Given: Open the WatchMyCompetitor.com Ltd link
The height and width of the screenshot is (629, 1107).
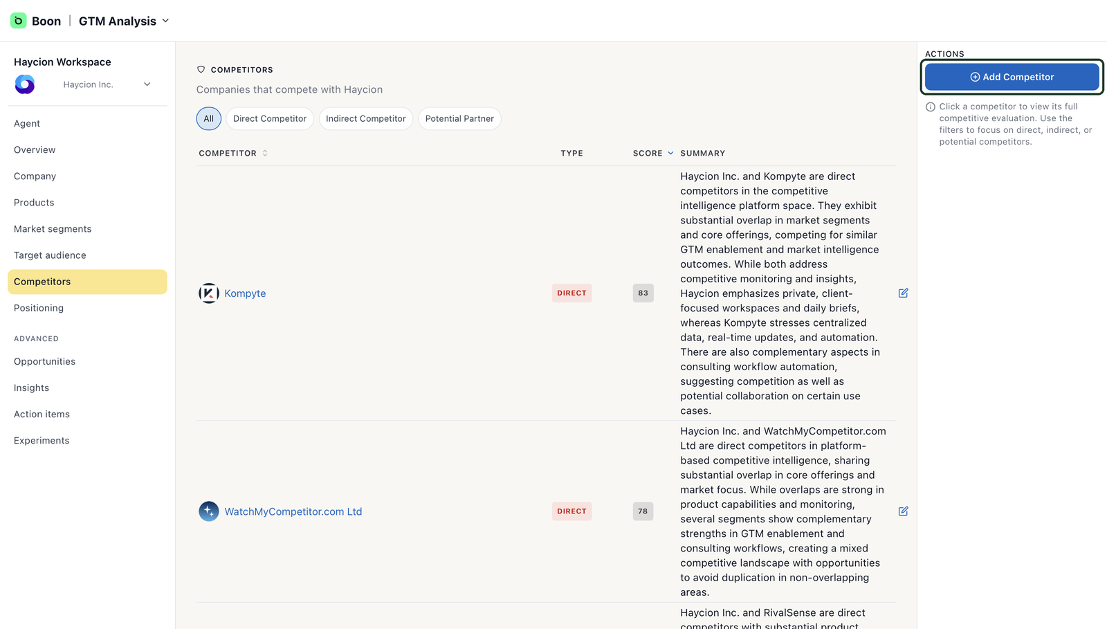Looking at the screenshot, I should (x=293, y=511).
